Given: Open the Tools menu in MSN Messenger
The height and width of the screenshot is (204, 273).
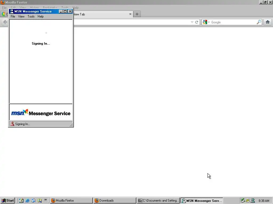Looking at the screenshot, I should click(31, 16).
